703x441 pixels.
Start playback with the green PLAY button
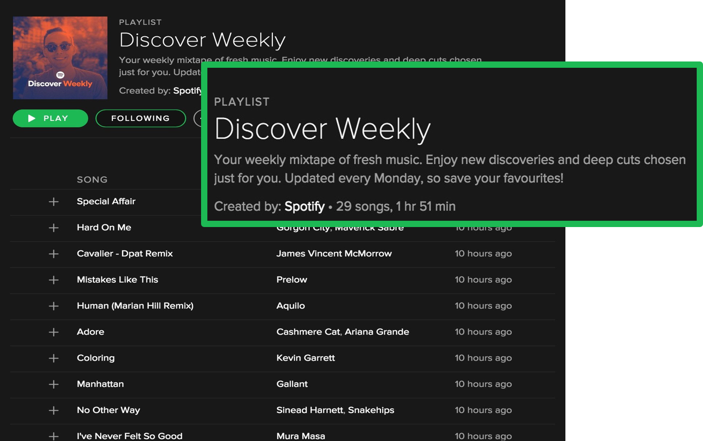[50, 118]
